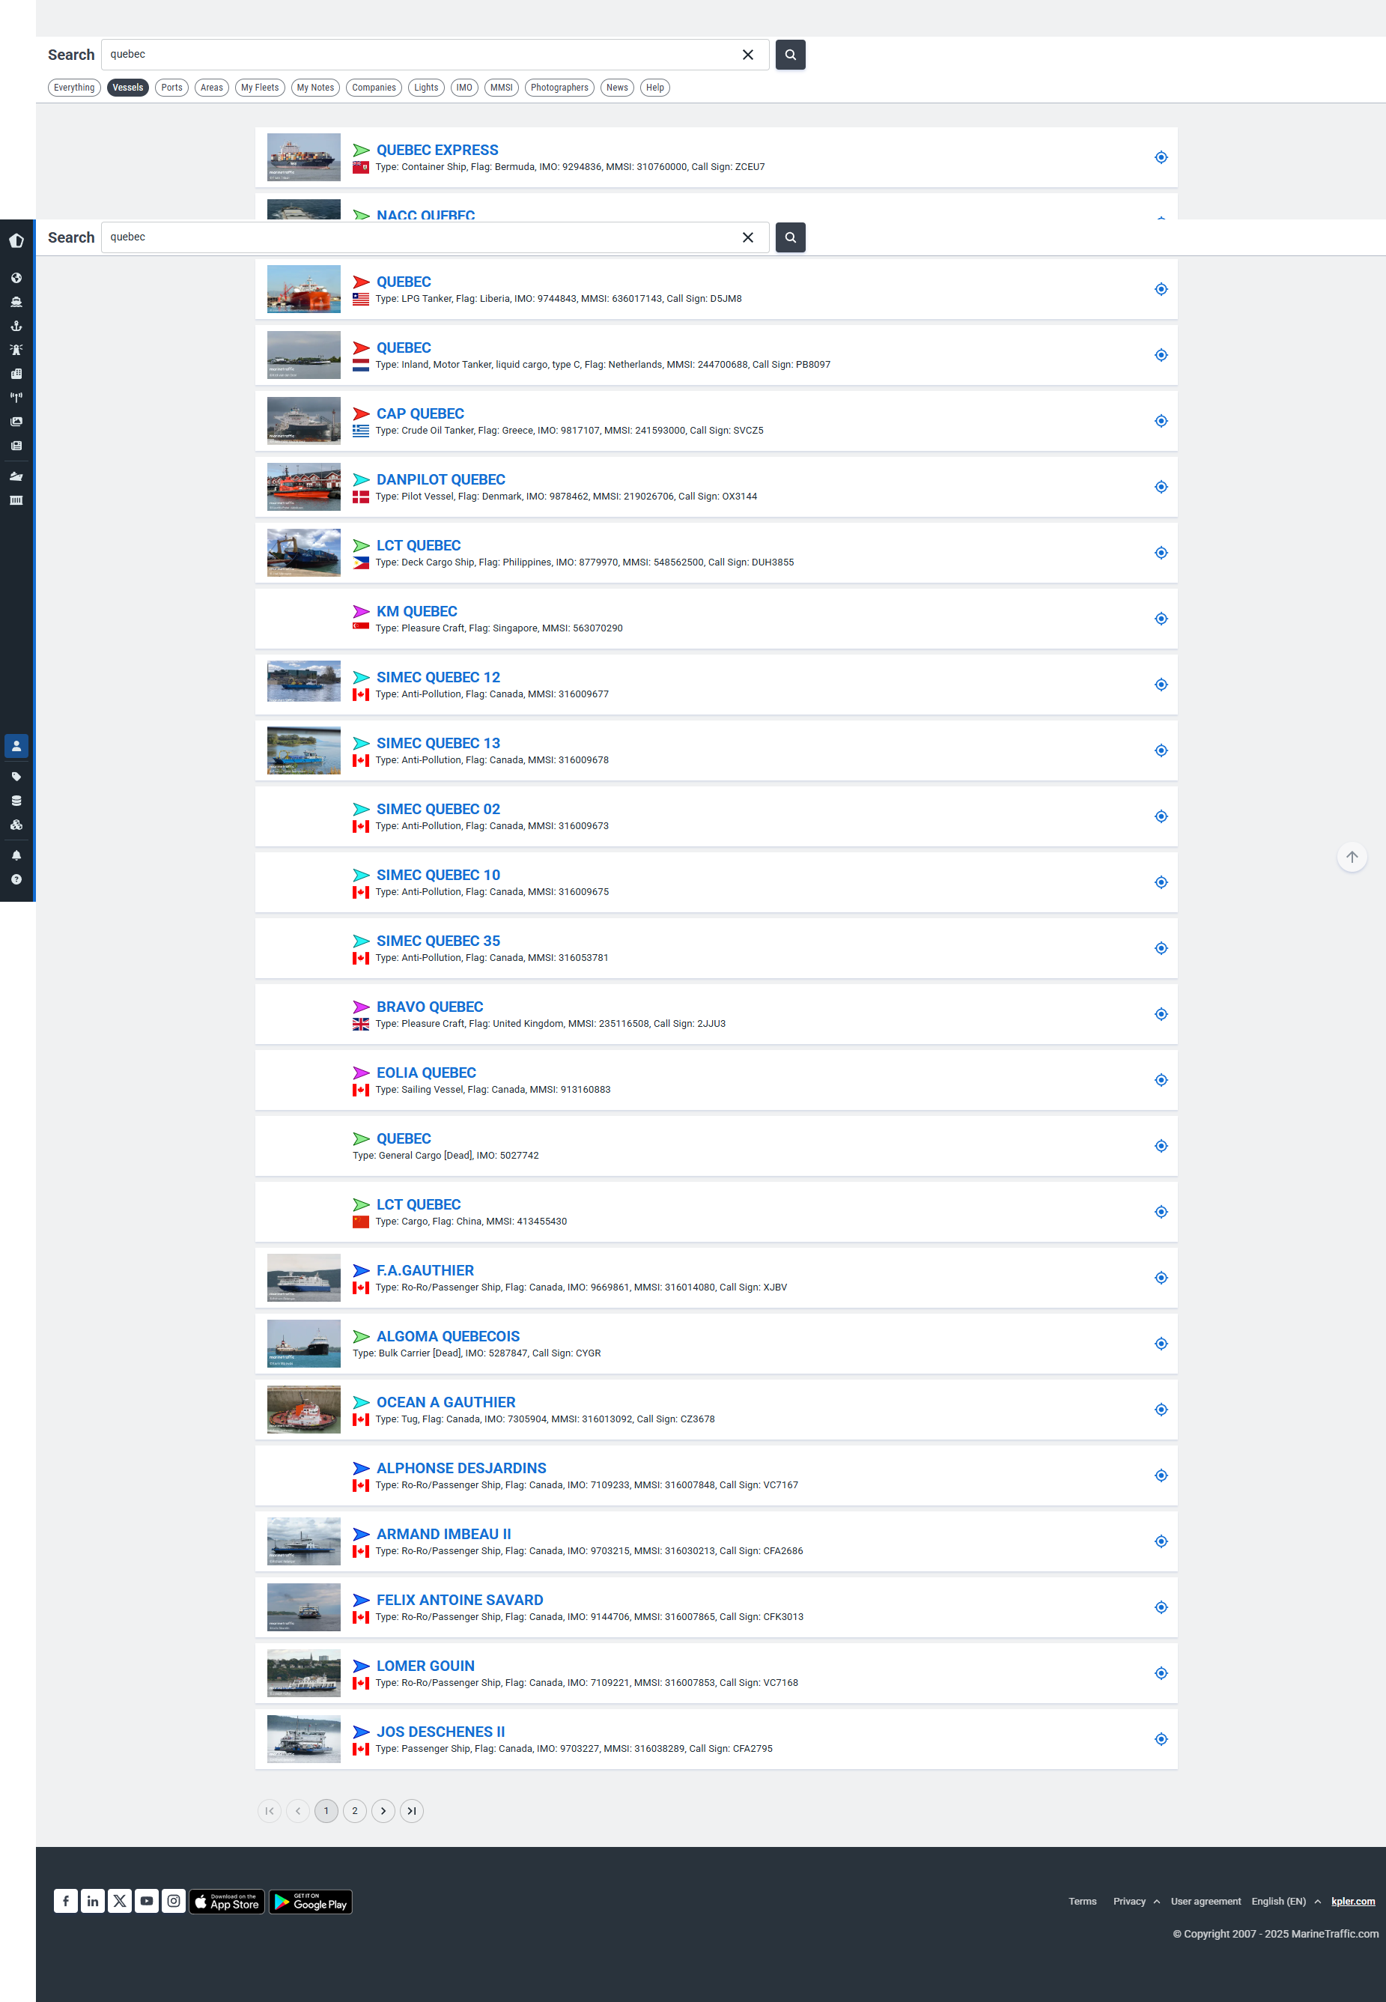Image resolution: width=1386 pixels, height=2002 pixels.
Task: Open the user account icon in sidebar
Action: (16, 746)
